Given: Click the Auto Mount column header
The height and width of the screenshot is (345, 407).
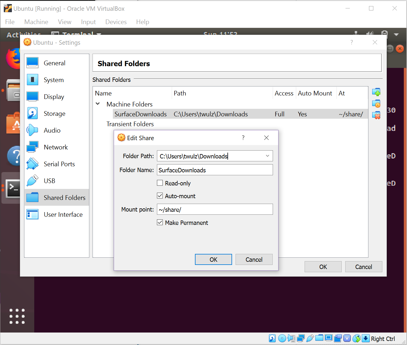Looking at the screenshot, I should coord(316,93).
